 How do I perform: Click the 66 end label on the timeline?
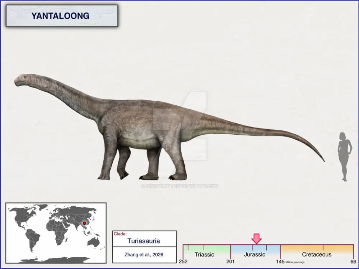[x=353, y=261]
